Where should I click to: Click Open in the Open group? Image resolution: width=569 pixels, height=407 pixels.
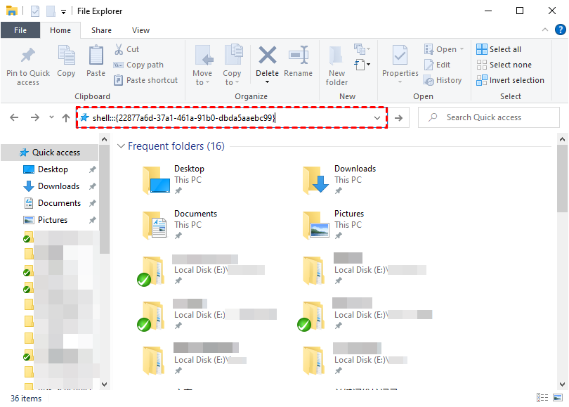tap(444, 49)
